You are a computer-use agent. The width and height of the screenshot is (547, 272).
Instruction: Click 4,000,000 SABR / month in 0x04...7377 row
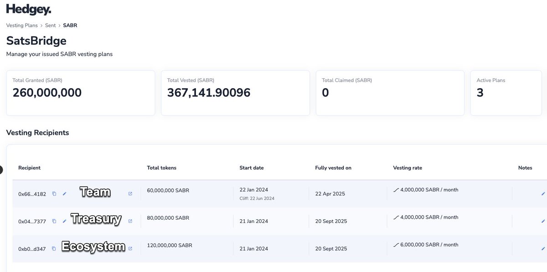pyautogui.click(x=429, y=217)
